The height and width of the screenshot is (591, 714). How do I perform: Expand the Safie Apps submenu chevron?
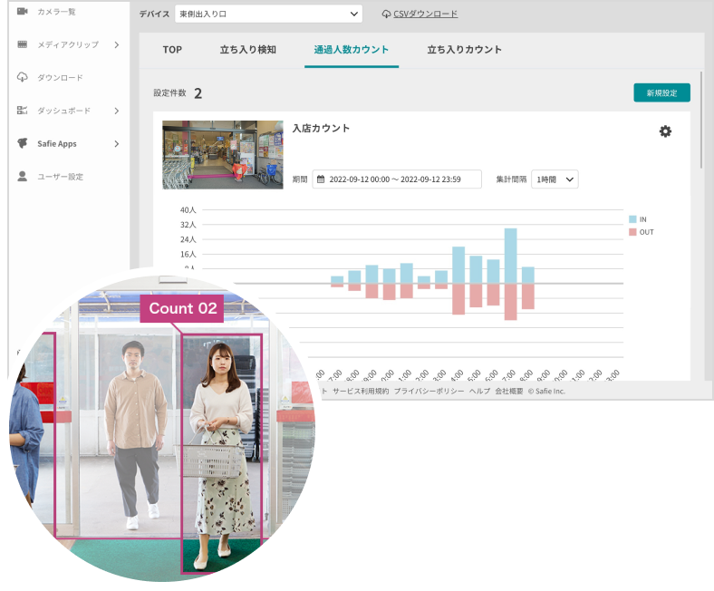point(117,144)
